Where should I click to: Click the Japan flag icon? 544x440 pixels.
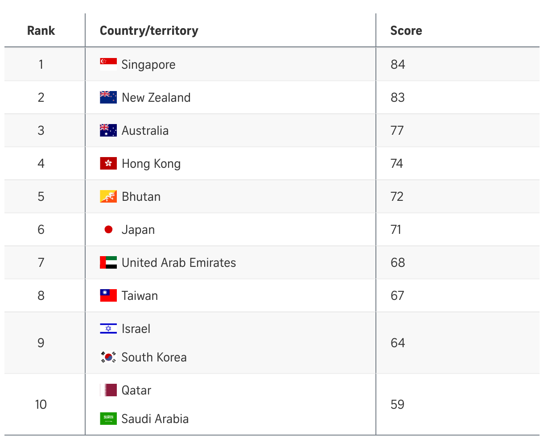(108, 229)
